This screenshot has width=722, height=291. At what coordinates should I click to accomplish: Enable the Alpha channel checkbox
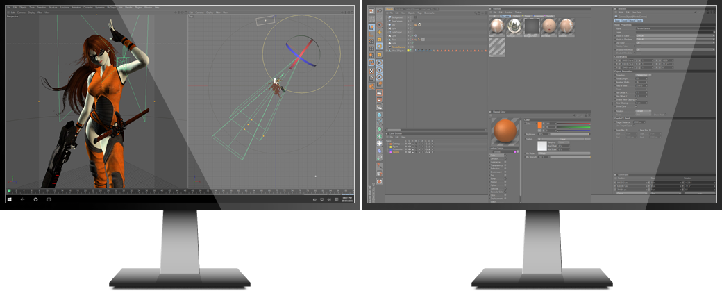tap(505, 185)
